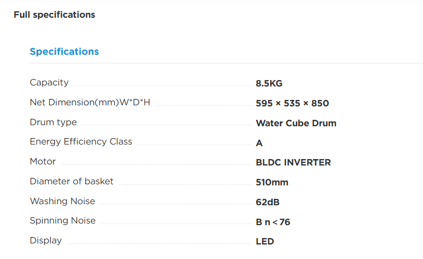Select the blue Specifications section title
This screenshot has height=259, width=423.
(64, 52)
